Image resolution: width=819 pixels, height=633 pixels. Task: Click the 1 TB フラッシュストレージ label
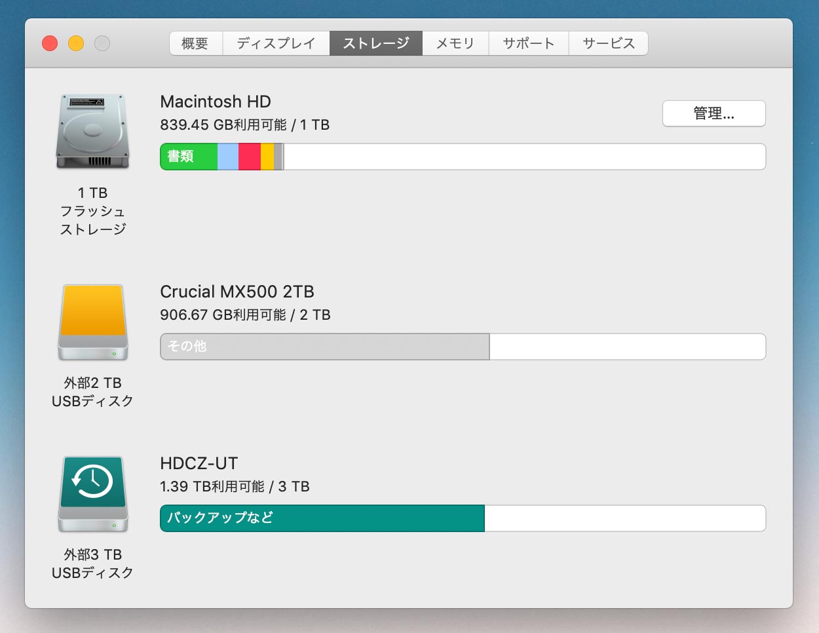point(92,211)
